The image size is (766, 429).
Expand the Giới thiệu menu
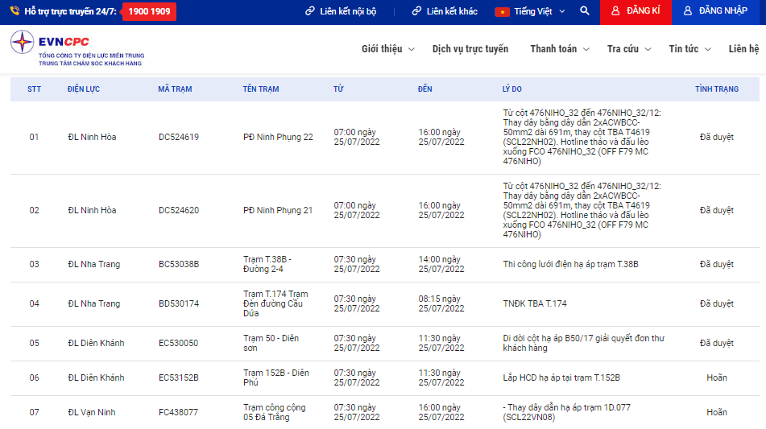(x=387, y=49)
